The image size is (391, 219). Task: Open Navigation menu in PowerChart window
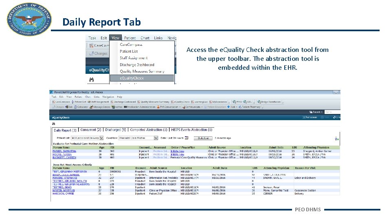pyautogui.click(x=108, y=97)
